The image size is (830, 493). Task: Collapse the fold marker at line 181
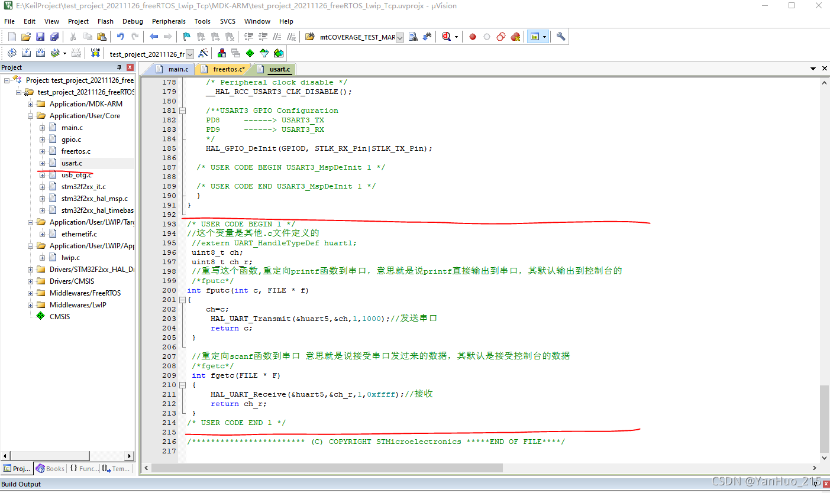coord(182,111)
